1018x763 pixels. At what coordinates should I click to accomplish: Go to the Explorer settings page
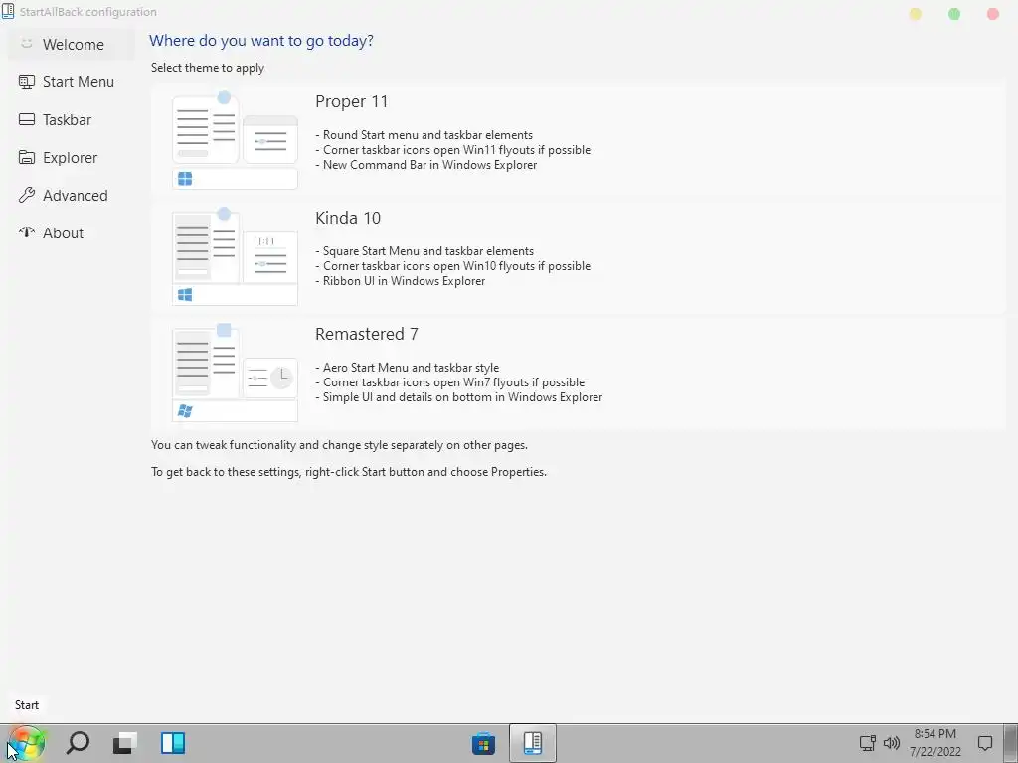tap(72, 158)
